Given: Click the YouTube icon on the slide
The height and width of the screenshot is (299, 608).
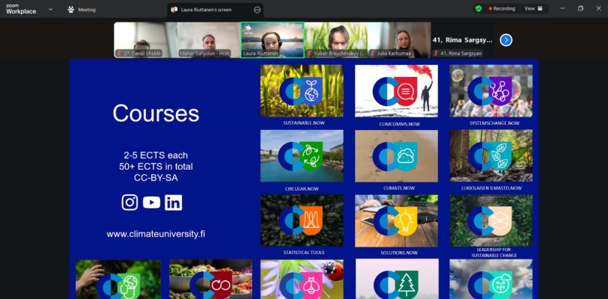Looking at the screenshot, I should point(151,203).
